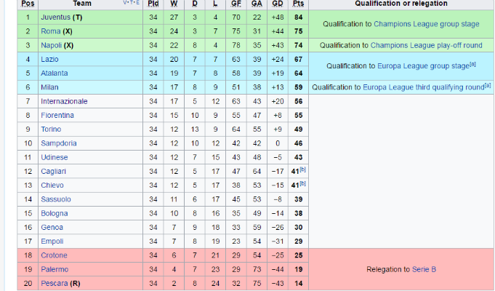Click the Serie B relegation link
Viewport: 495px width, 291px height.
coord(424,269)
